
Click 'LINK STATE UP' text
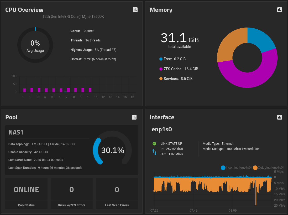tap(171, 144)
